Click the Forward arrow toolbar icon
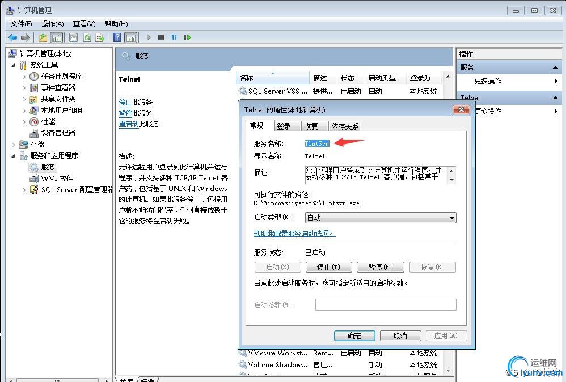Viewport: 566px width, 382px height. coord(26,37)
